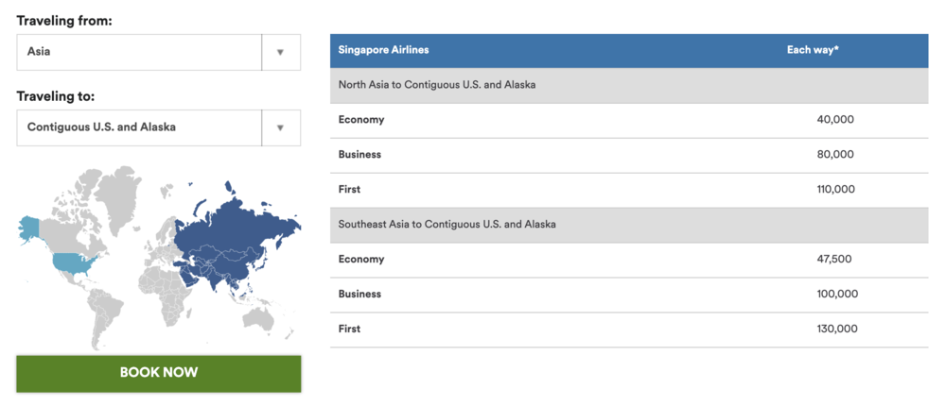Click the 47,500 Economy fare value
The image size is (946, 406).
click(835, 260)
